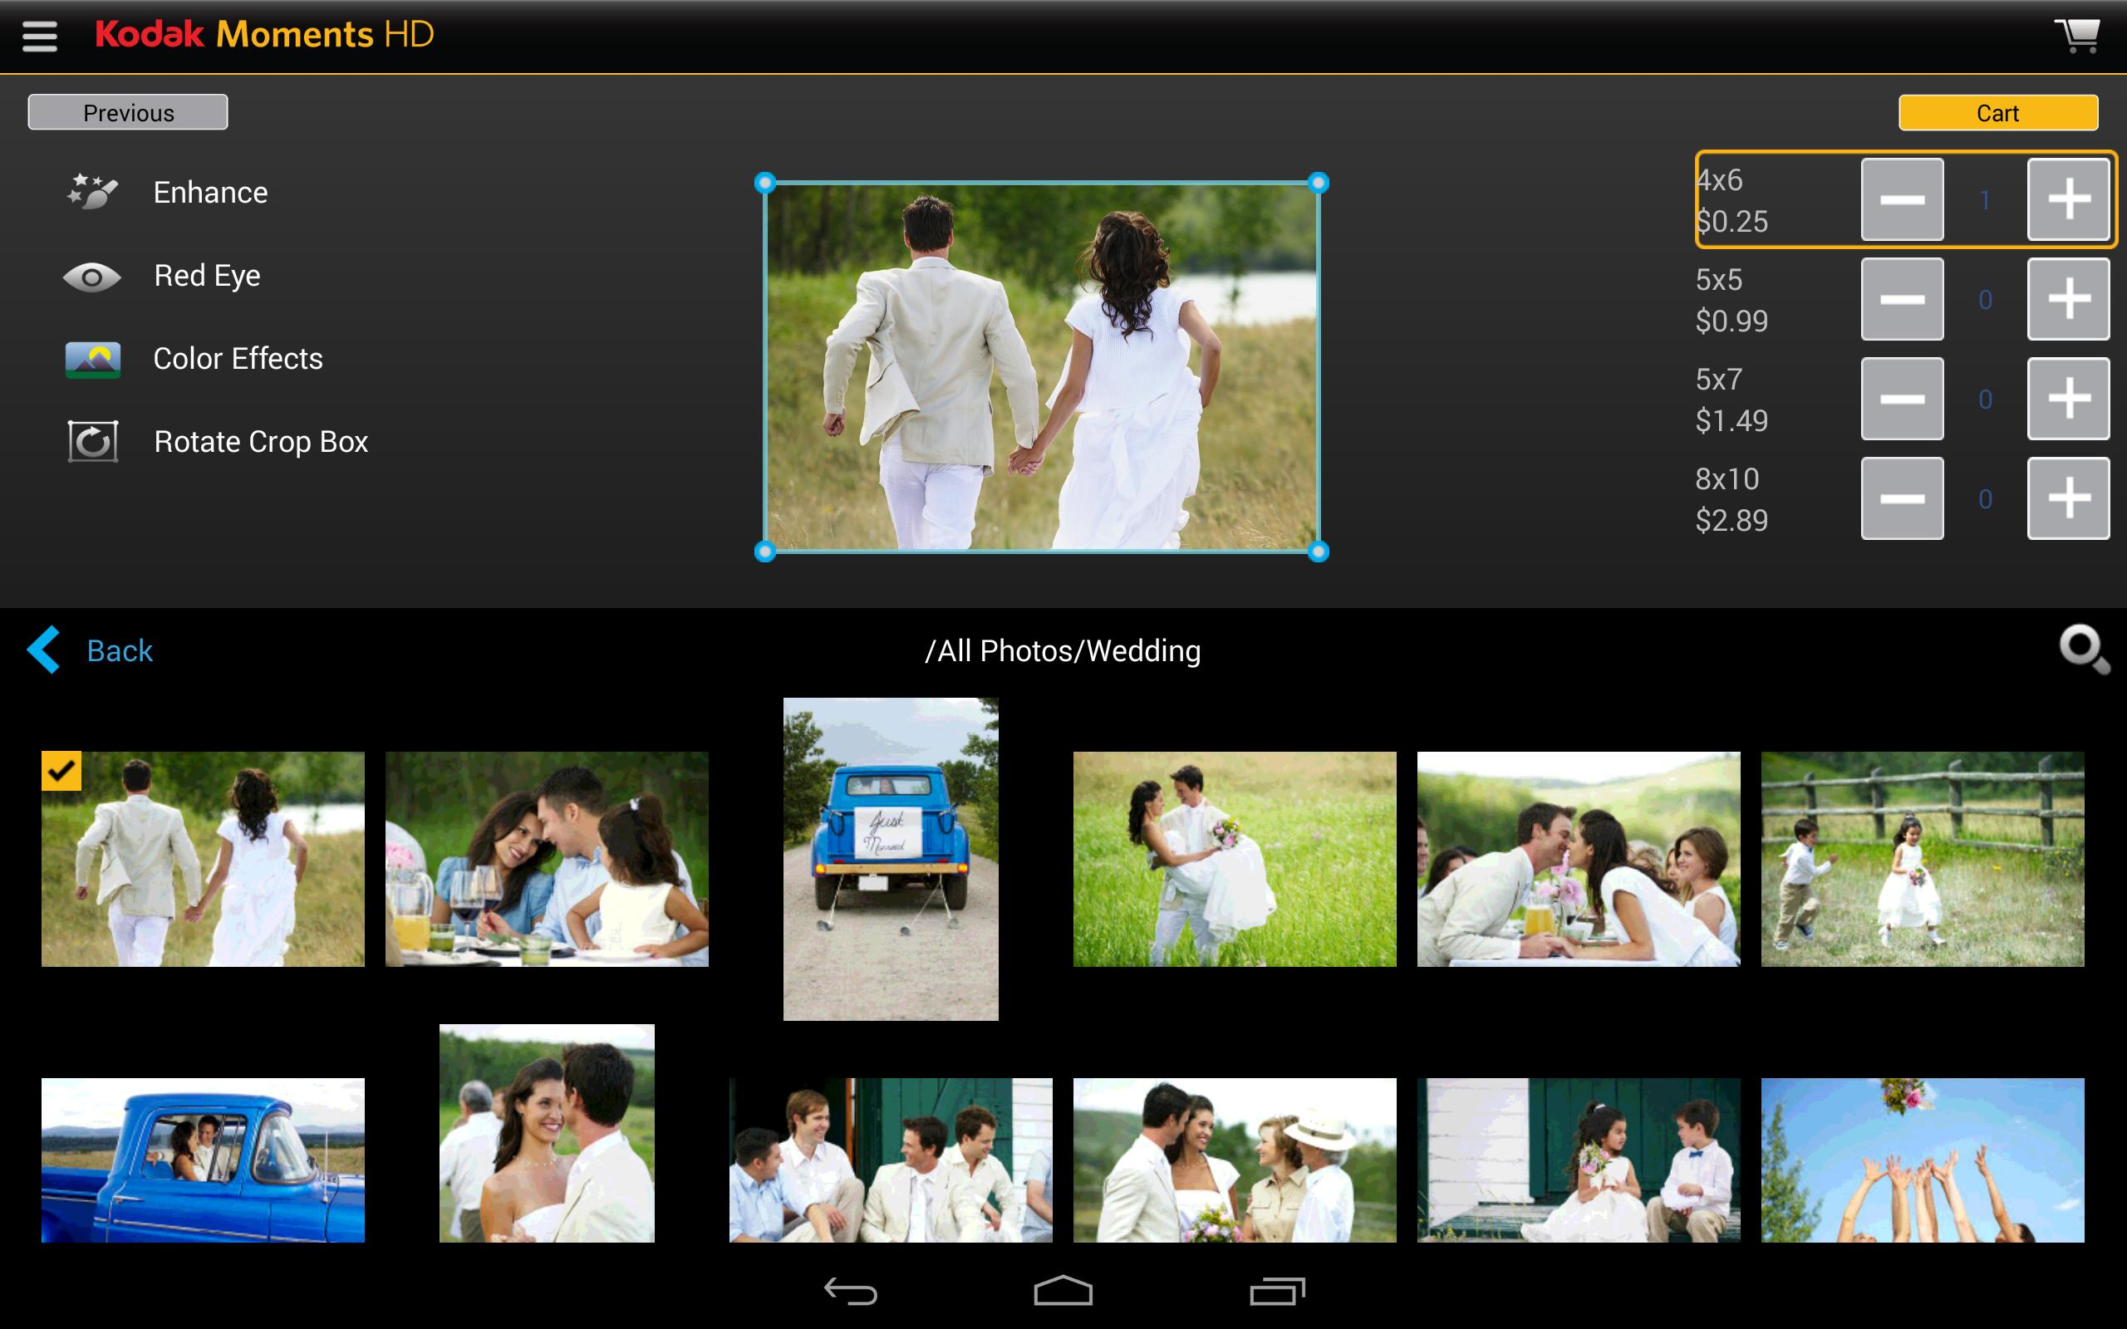
Task: Open the shopping cart icon
Action: pyautogui.click(x=2079, y=35)
